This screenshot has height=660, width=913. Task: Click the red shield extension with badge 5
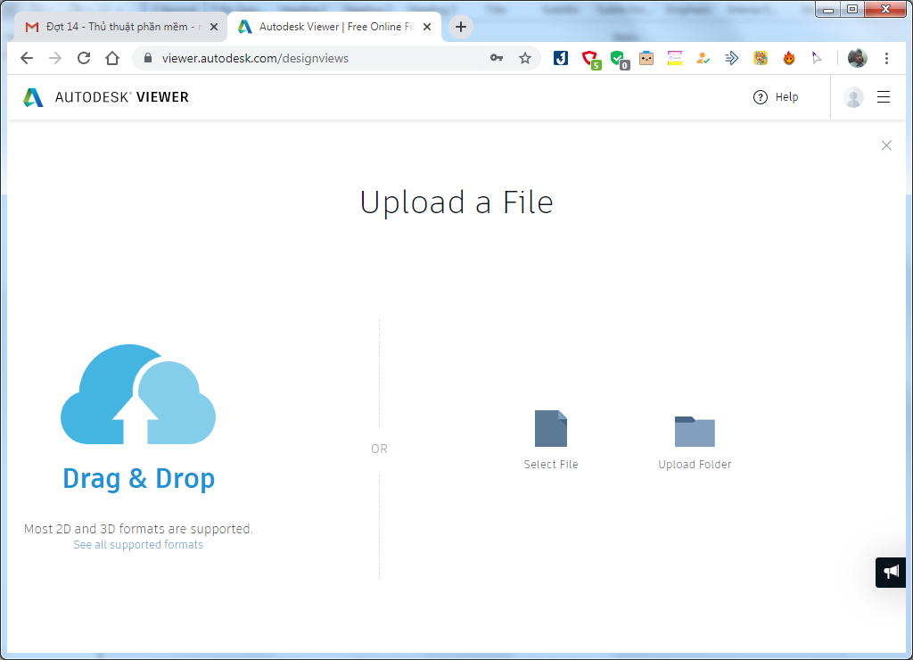(x=589, y=59)
